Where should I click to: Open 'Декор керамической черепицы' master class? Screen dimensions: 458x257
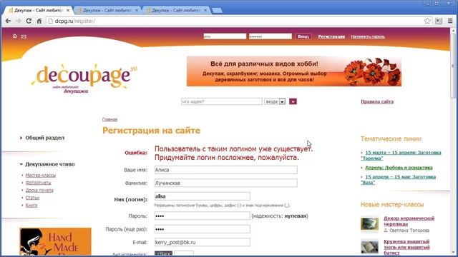tap(409, 221)
